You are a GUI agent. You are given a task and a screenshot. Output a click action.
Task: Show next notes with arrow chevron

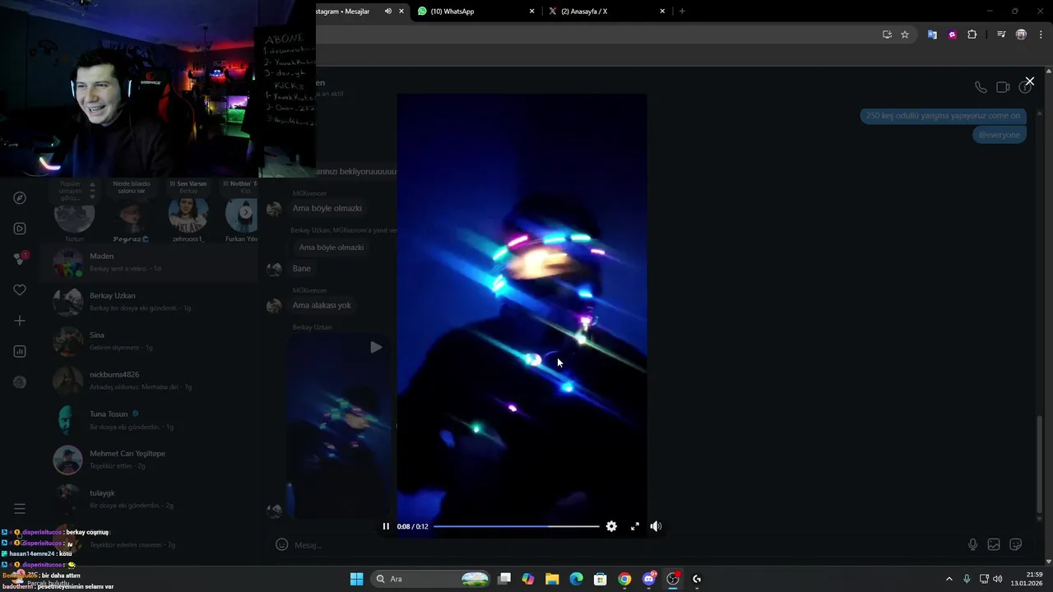[x=245, y=212]
